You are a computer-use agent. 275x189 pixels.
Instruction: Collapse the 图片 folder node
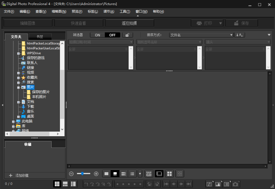[18, 87]
